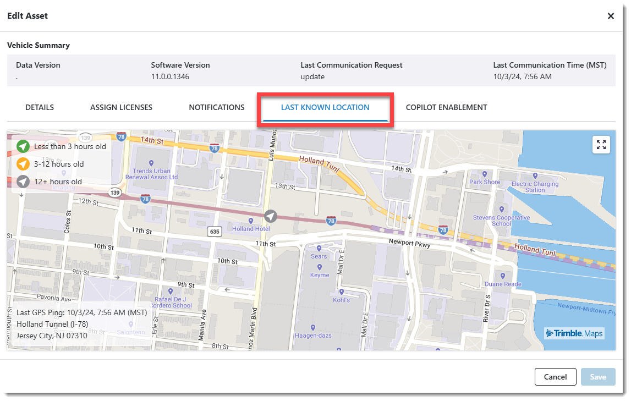This screenshot has width=631, height=401.
Task: Click the 'Last Communication Request' label
Action: [x=352, y=65]
